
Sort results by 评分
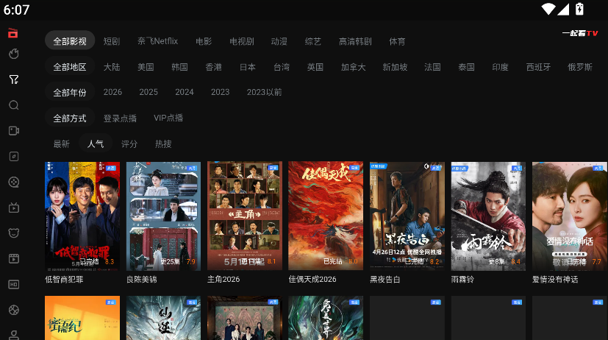pyautogui.click(x=129, y=144)
